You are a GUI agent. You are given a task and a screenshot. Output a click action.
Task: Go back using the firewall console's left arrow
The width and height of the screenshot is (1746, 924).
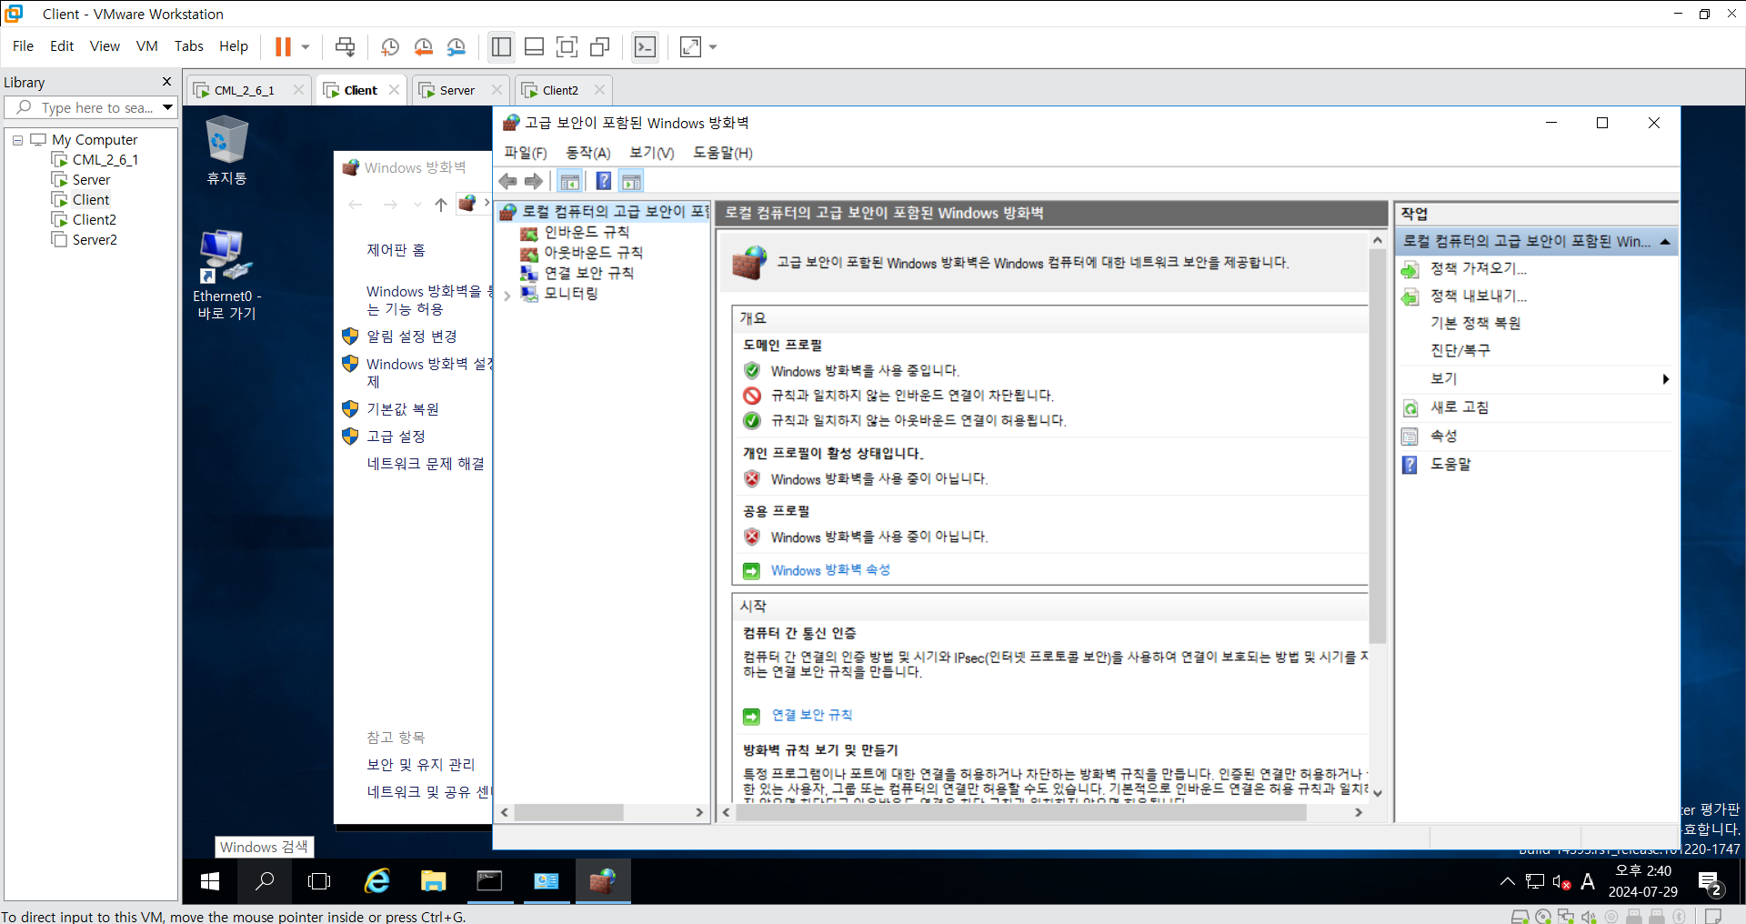click(507, 181)
